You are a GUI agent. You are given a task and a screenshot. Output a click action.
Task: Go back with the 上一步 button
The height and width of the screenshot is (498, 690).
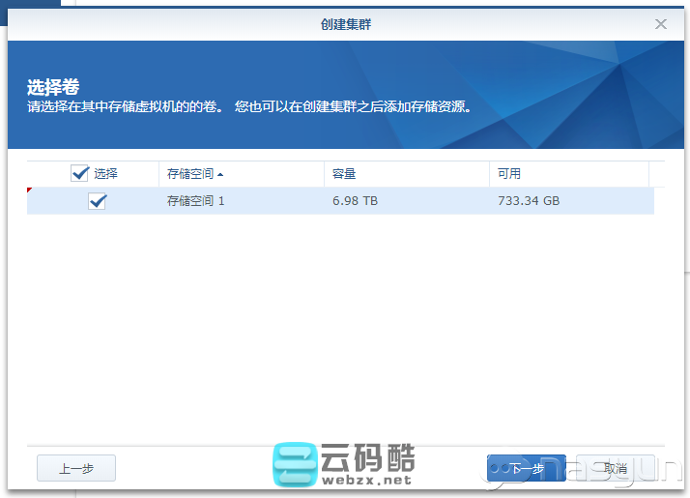point(76,468)
